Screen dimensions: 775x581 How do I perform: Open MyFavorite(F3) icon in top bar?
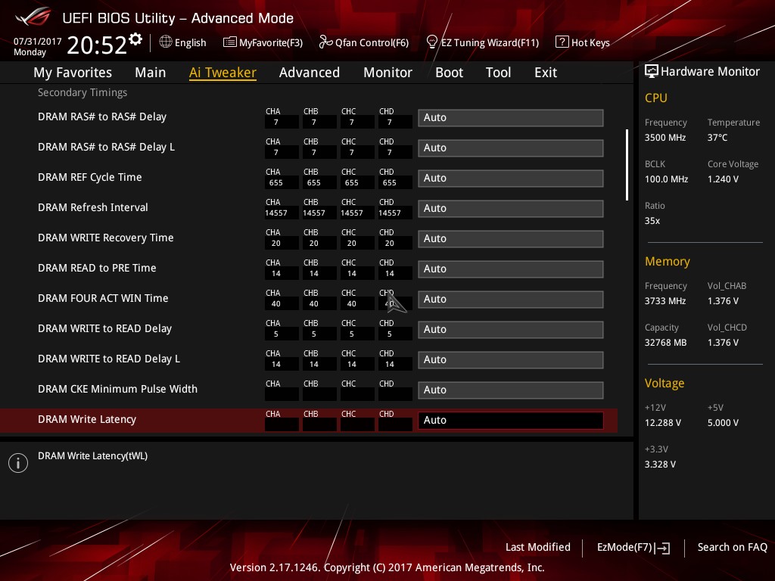click(x=230, y=42)
